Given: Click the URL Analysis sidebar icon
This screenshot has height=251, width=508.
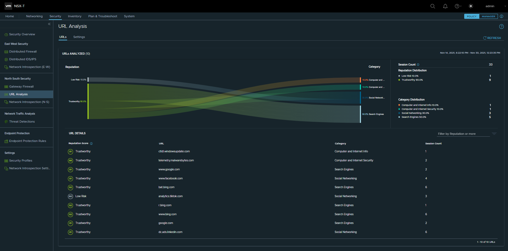Looking at the screenshot, I should [6, 94].
